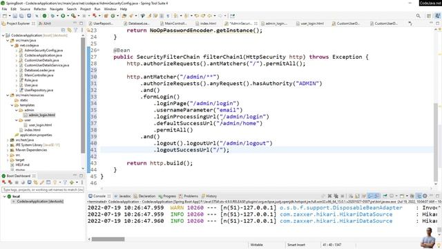The width and height of the screenshot is (442, 249).
Task: Open the Window menu
Action: click(x=110, y=9)
